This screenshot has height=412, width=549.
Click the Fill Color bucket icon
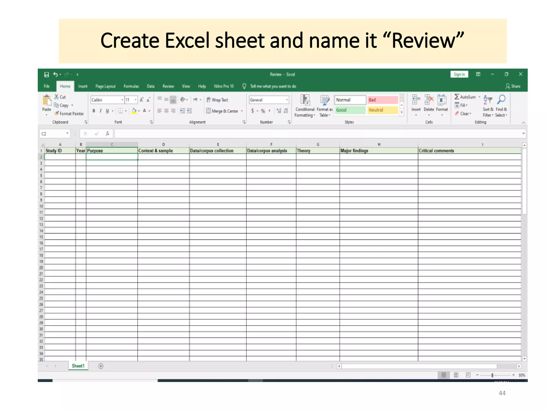[134, 111]
